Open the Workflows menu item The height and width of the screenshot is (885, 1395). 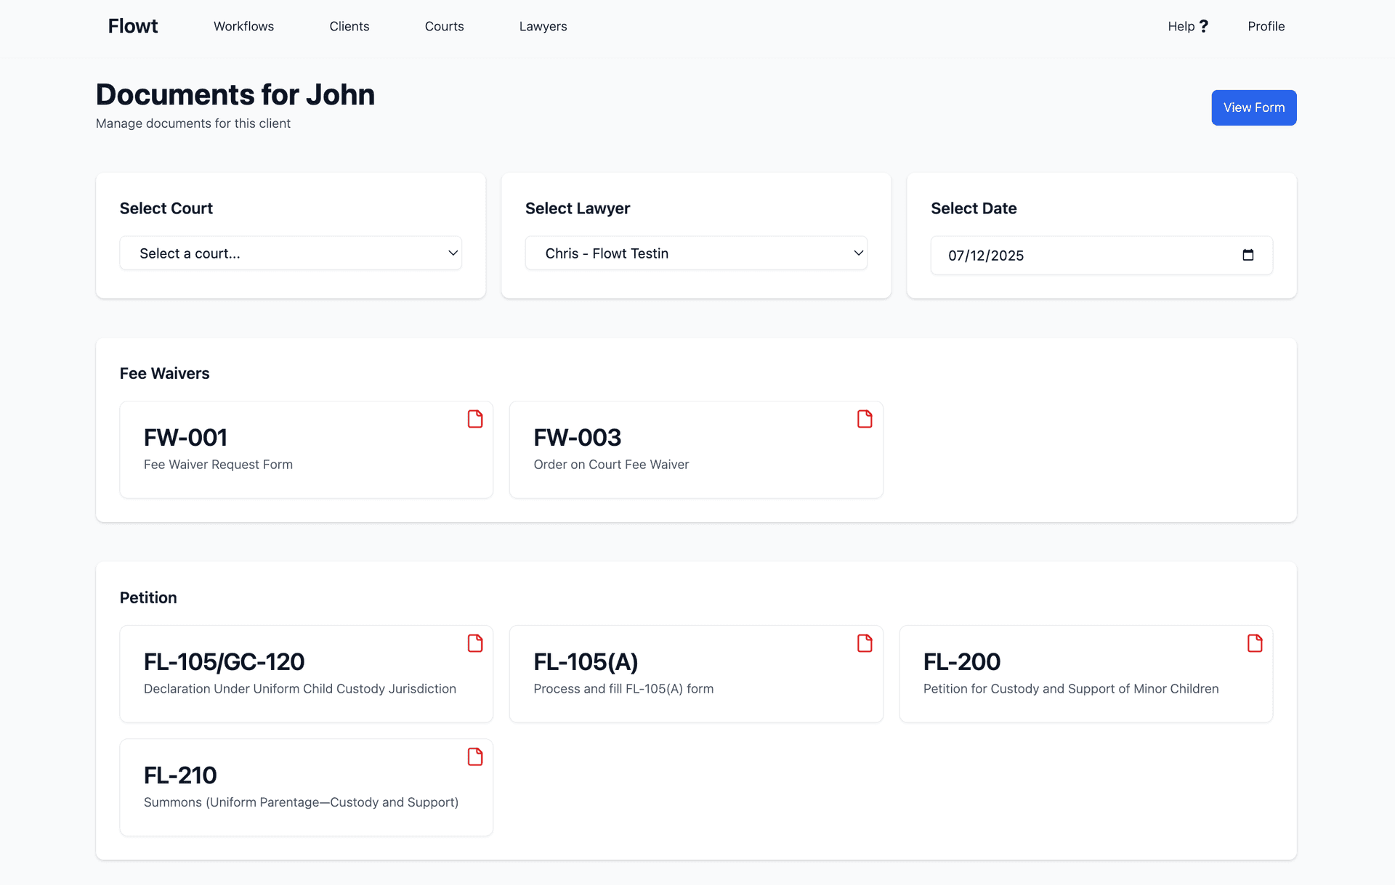tap(243, 26)
